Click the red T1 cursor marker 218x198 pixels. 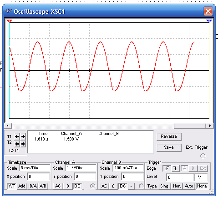click(x=10, y=21)
